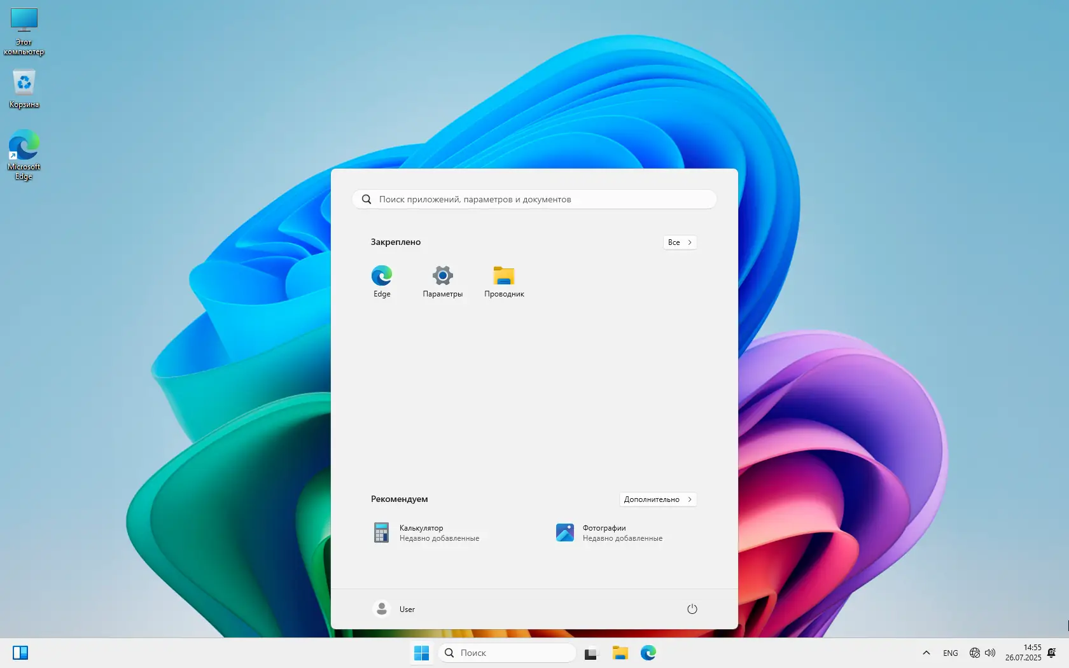Open Параметры settings app in Start menu
Viewport: 1069px width, 668px height.
pyautogui.click(x=443, y=281)
